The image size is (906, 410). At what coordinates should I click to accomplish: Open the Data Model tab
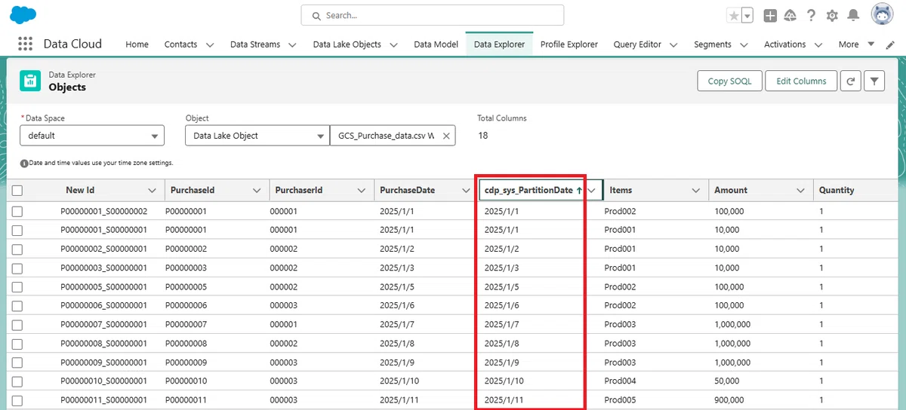coord(436,44)
